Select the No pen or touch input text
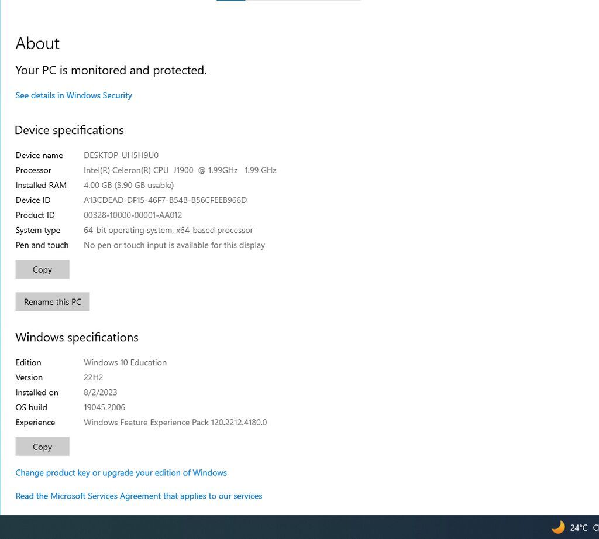This screenshot has height=539, width=599. pos(174,245)
